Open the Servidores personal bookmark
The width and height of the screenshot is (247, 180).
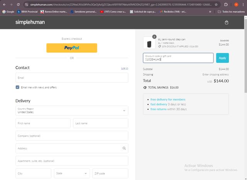[83, 12]
